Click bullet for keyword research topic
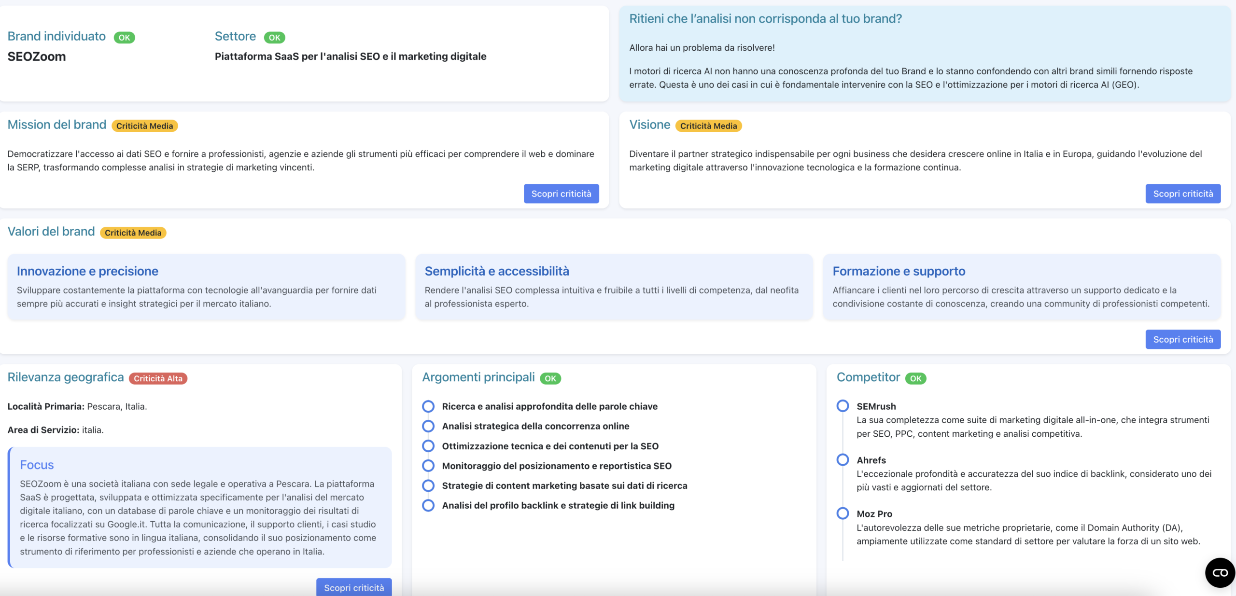This screenshot has width=1236, height=596. [x=428, y=406]
